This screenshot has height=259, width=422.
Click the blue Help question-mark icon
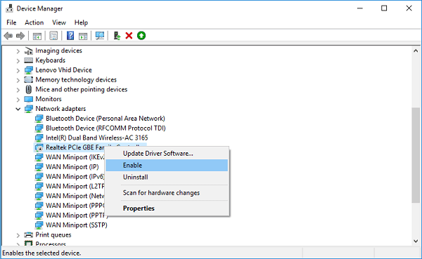pos(70,36)
